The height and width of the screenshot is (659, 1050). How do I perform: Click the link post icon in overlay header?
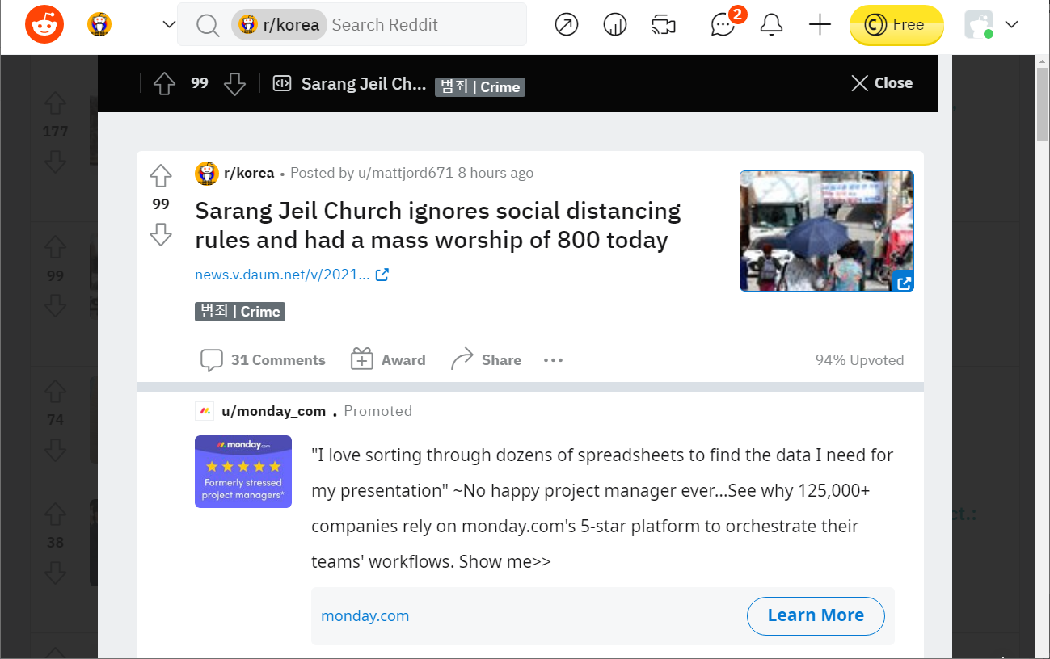coord(281,83)
